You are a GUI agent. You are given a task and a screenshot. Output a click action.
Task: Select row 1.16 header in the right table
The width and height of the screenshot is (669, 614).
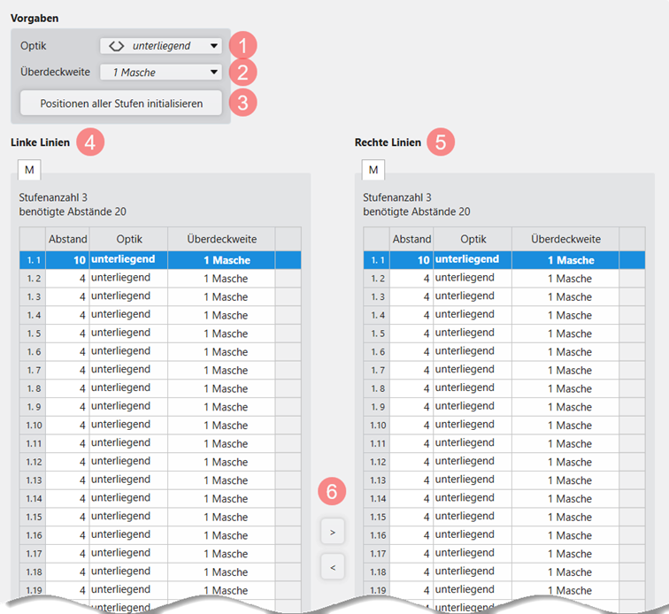377,535
